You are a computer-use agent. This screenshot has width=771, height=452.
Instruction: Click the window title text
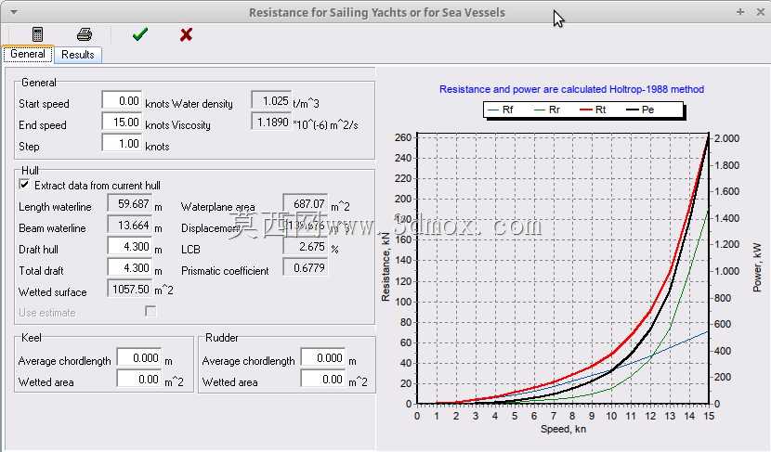pyautogui.click(x=376, y=12)
